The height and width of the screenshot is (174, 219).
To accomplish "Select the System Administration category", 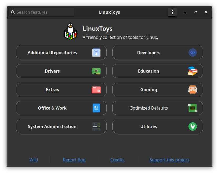I will pyautogui.click(x=52, y=126).
